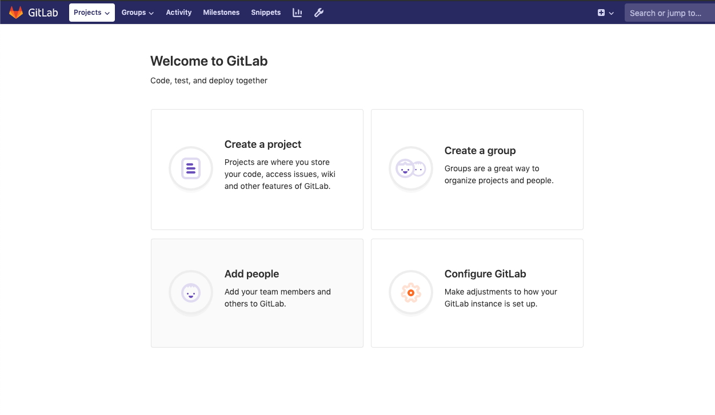715x415 pixels.
Task: Expand the Projects dropdown menu
Action: (x=92, y=13)
